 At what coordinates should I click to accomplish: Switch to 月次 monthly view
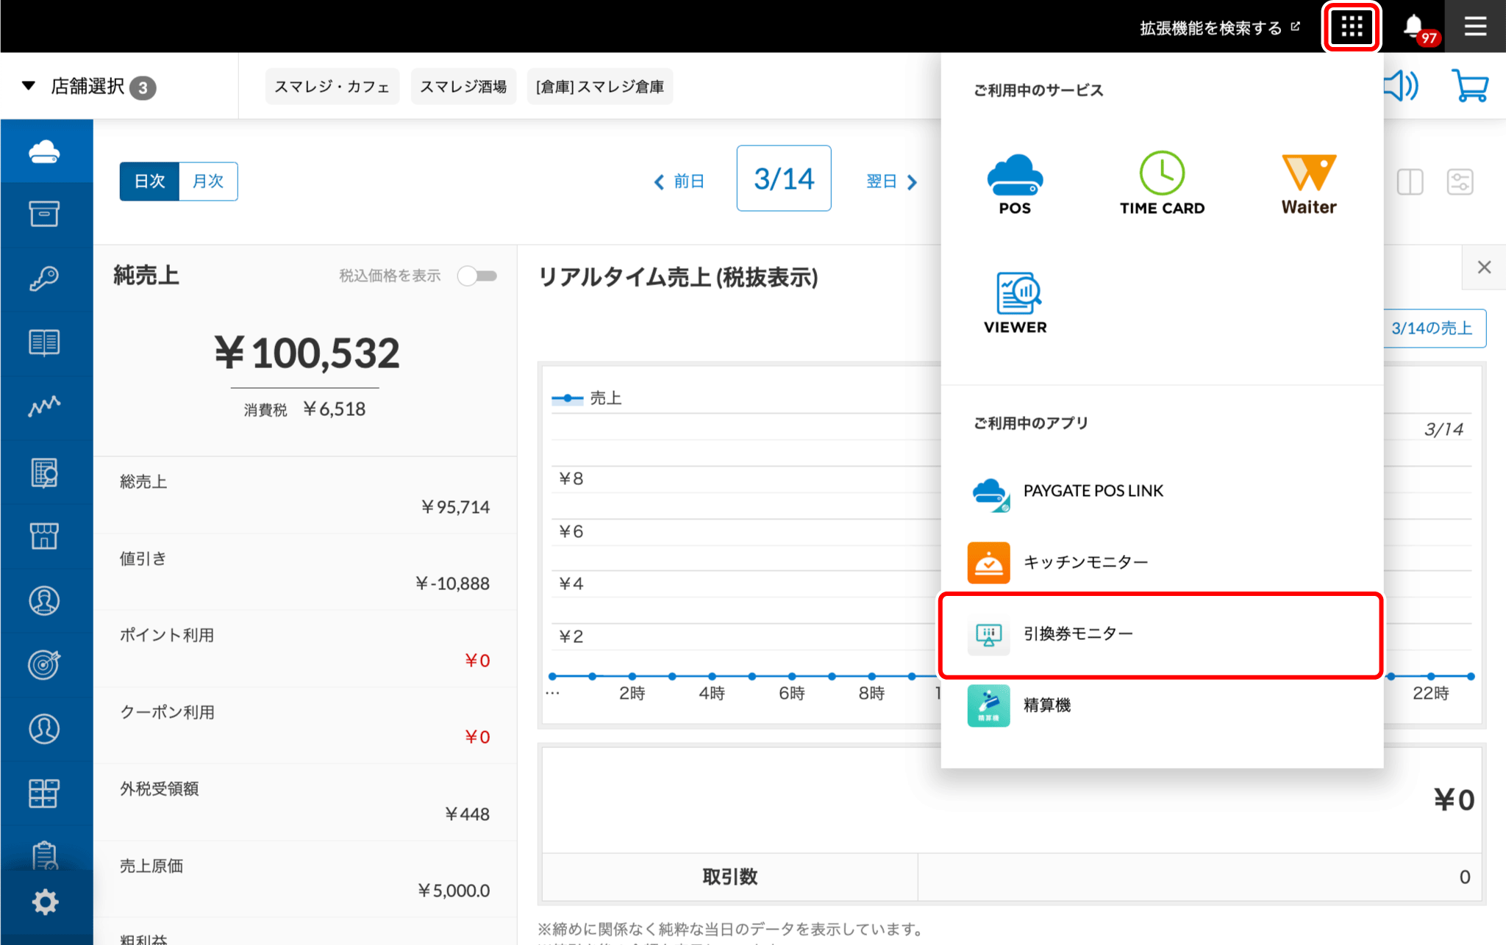click(208, 182)
